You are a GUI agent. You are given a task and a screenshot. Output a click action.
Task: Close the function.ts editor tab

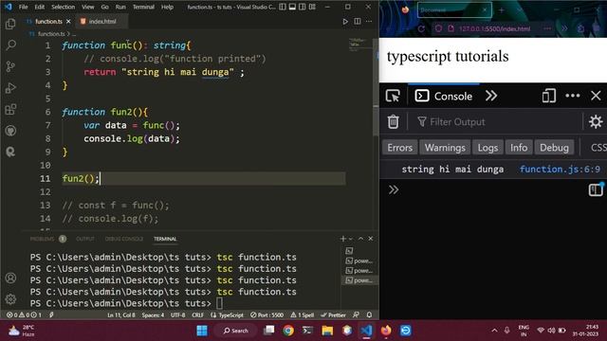(x=68, y=22)
